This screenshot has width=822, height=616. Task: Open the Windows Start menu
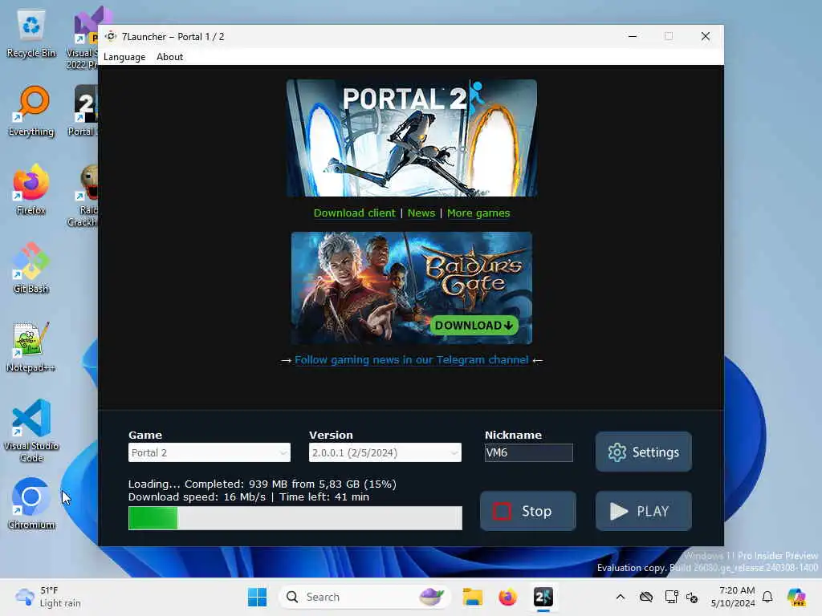257,597
